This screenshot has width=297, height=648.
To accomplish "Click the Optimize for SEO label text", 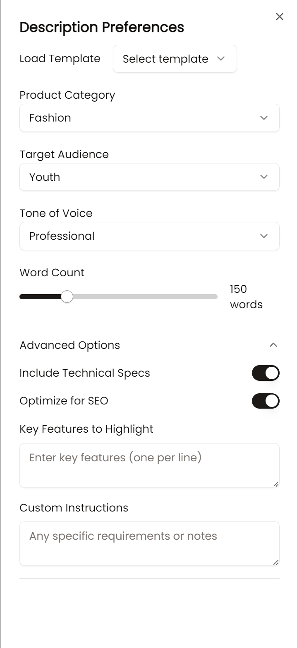I will [x=64, y=401].
